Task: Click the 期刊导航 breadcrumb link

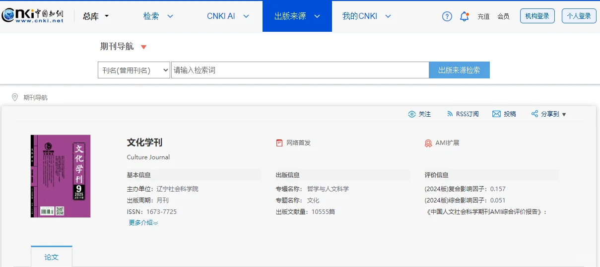Action: [36, 98]
